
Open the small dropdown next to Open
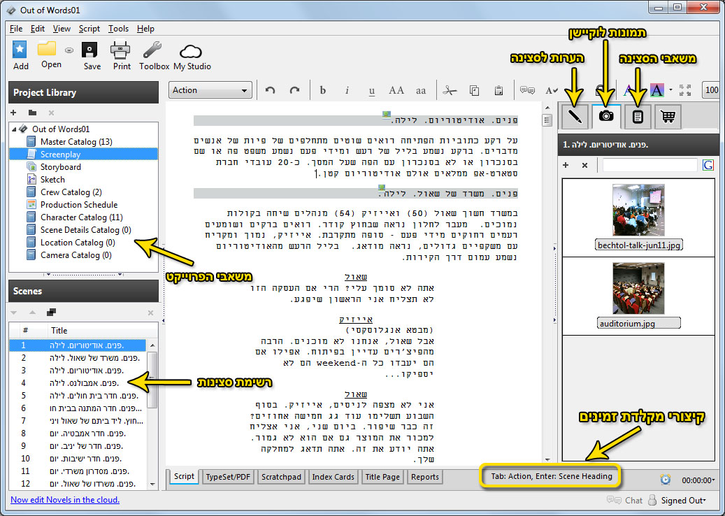point(69,50)
